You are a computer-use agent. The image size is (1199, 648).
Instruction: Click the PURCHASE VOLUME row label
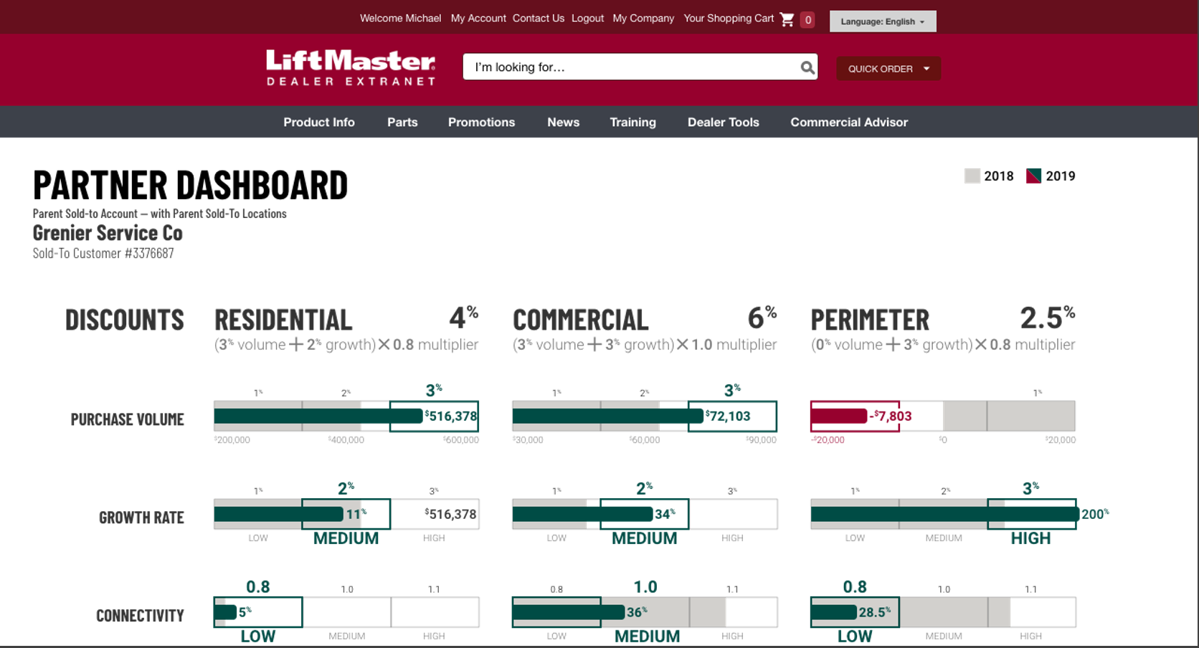click(127, 419)
